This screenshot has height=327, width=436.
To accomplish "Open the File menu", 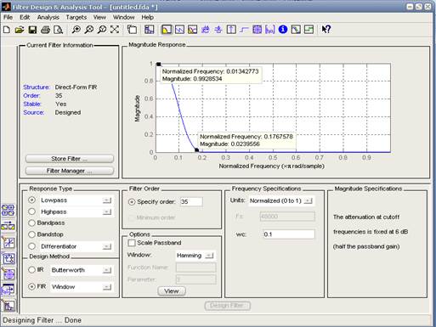I will 8,17.
